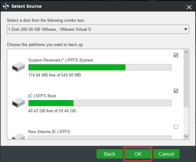This screenshot has width=196, height=162.
Task: Confirm selection with the OK button
Action: [138, 154]
